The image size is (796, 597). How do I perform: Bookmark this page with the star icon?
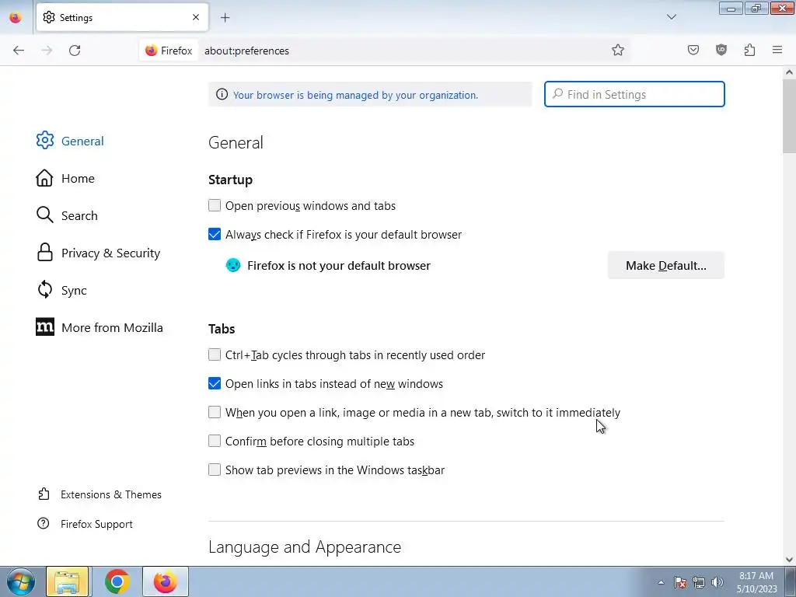[617, 51]
